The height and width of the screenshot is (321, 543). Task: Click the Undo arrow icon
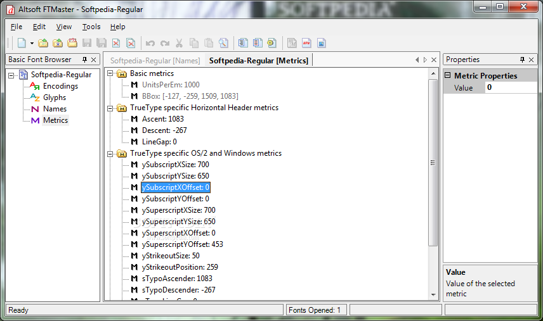coord(150,43)
